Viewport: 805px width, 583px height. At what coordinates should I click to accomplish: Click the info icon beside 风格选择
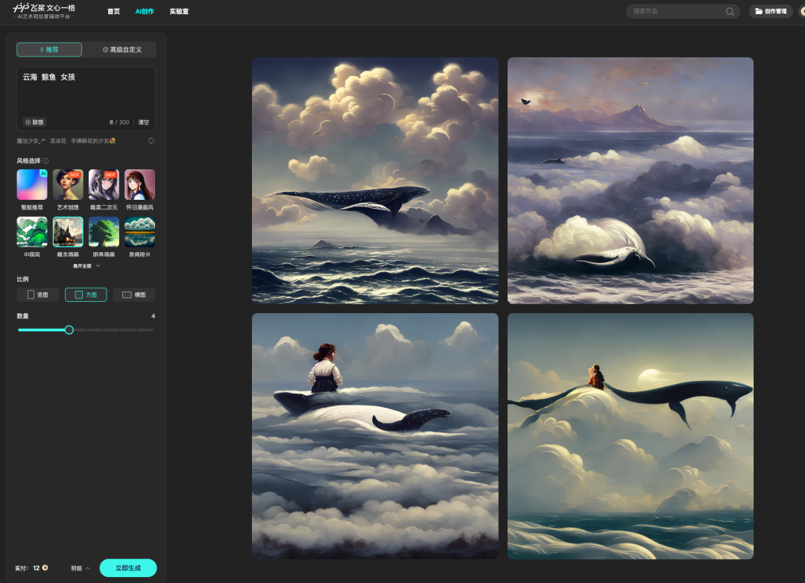point(46,161)
